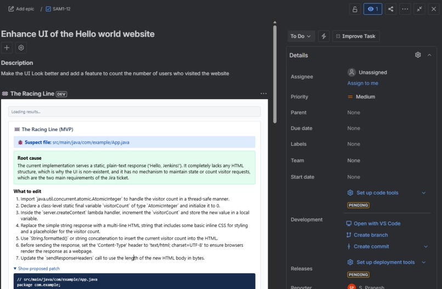This screenshot has height=289, width=442.
Task: Open the Details panel settings gear
Action: 418,55
